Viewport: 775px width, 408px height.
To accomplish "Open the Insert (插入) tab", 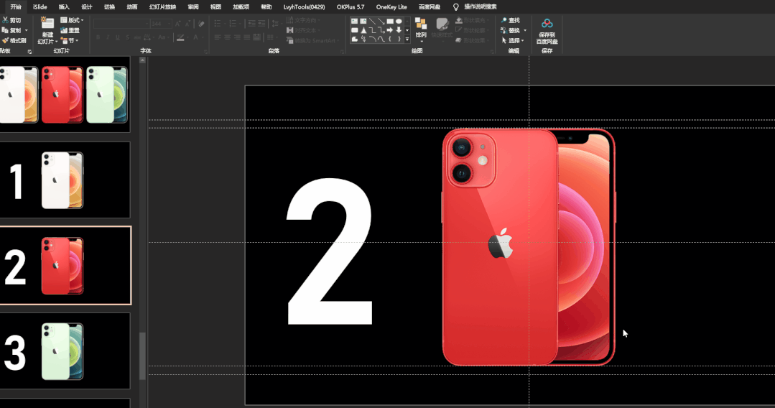I will tap(64, 7).
